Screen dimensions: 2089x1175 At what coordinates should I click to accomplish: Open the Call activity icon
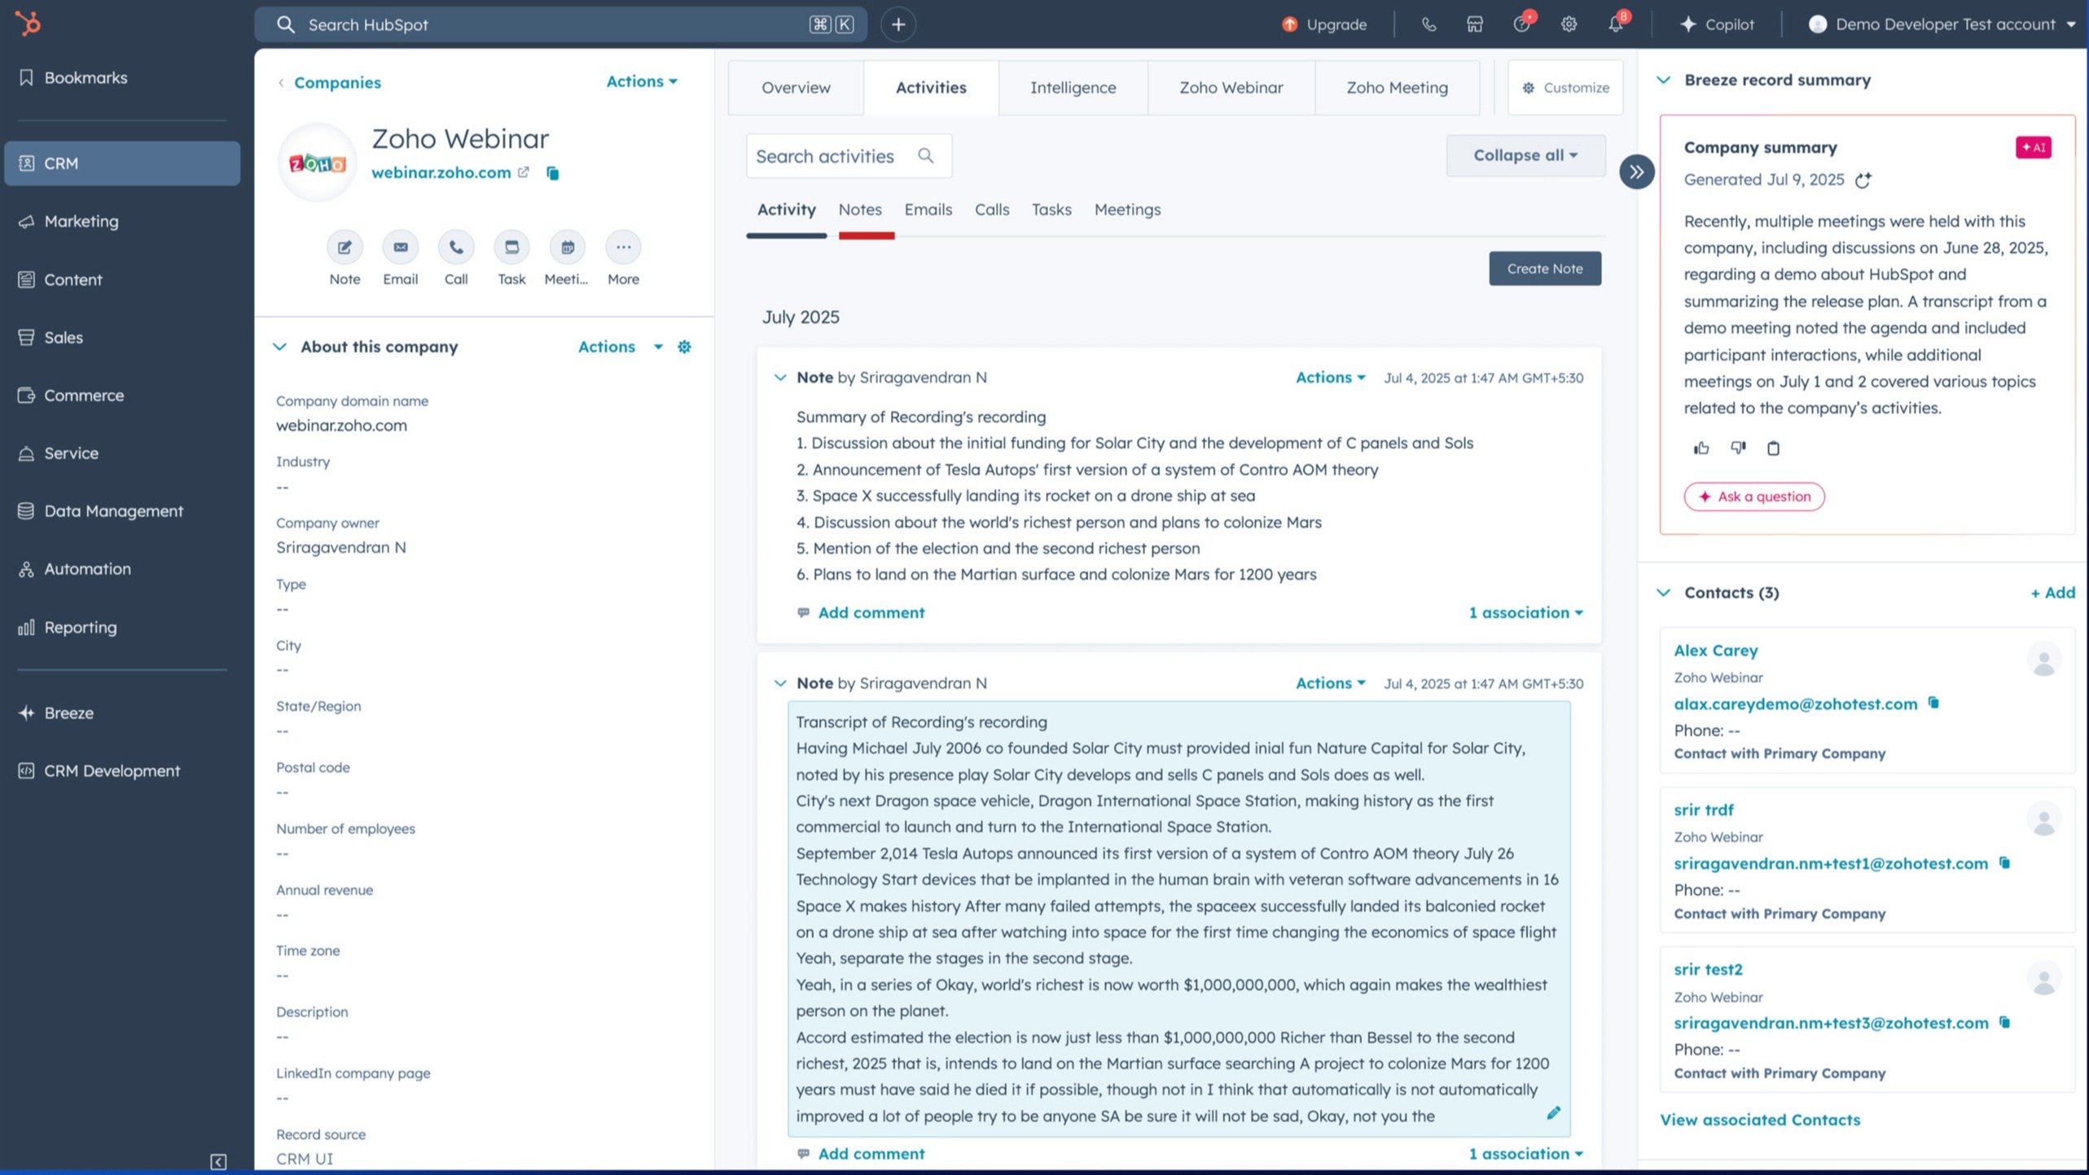pos(456,248)
